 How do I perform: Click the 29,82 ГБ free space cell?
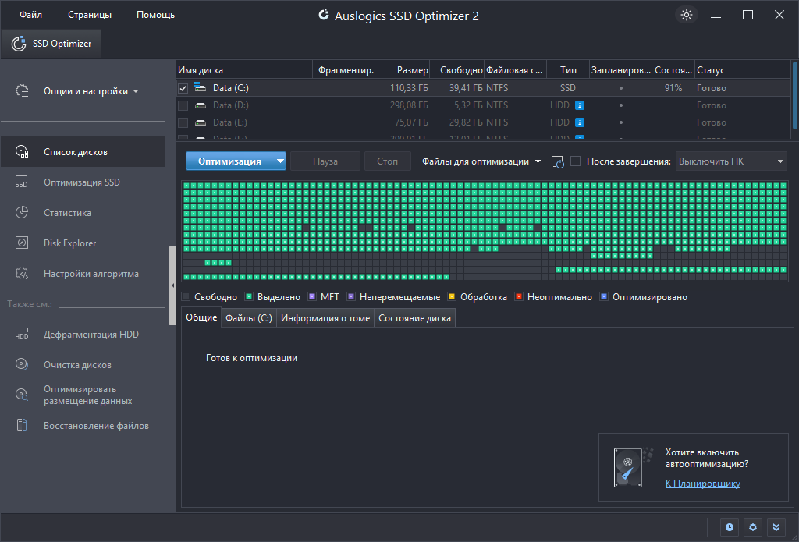tap(466, 122)
